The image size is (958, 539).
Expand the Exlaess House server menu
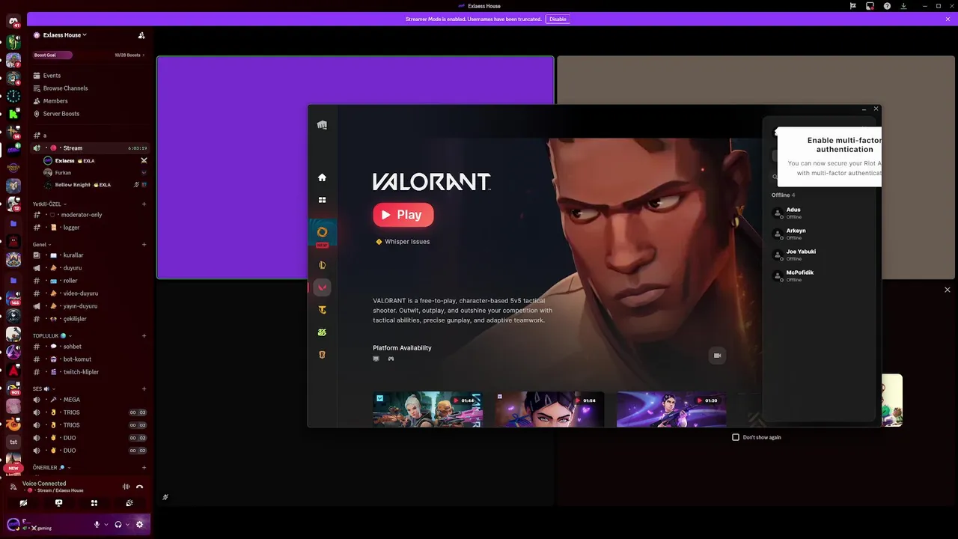[65, 35]
